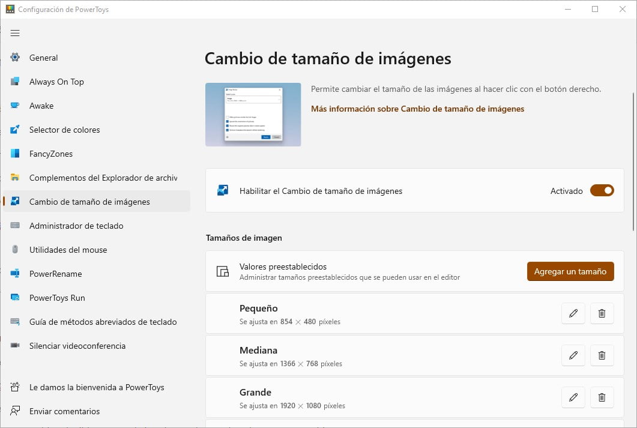Select Awake in the sidebar
Image resolution: width=637 pixels, height=428 pixels.
point(97,106)
